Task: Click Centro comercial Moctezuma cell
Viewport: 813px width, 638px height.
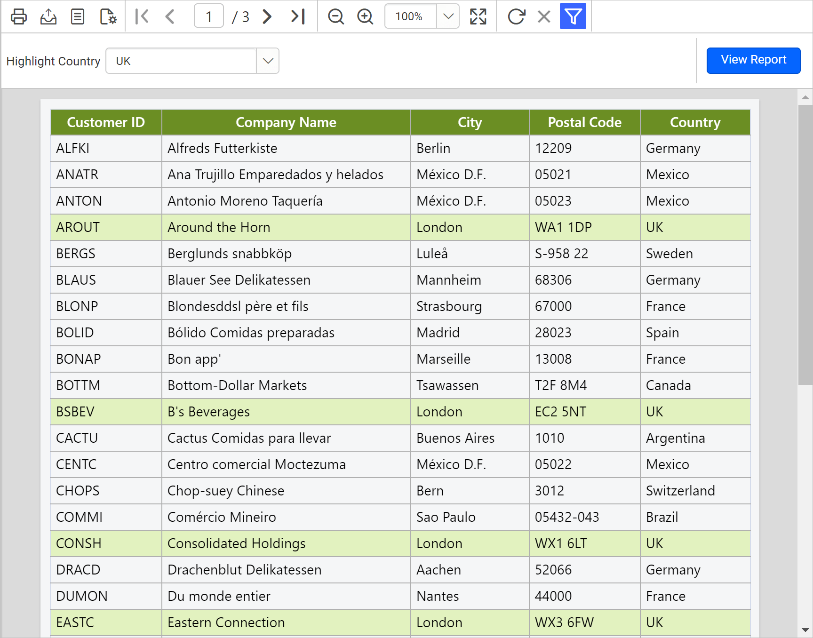Action: [286, 464]
